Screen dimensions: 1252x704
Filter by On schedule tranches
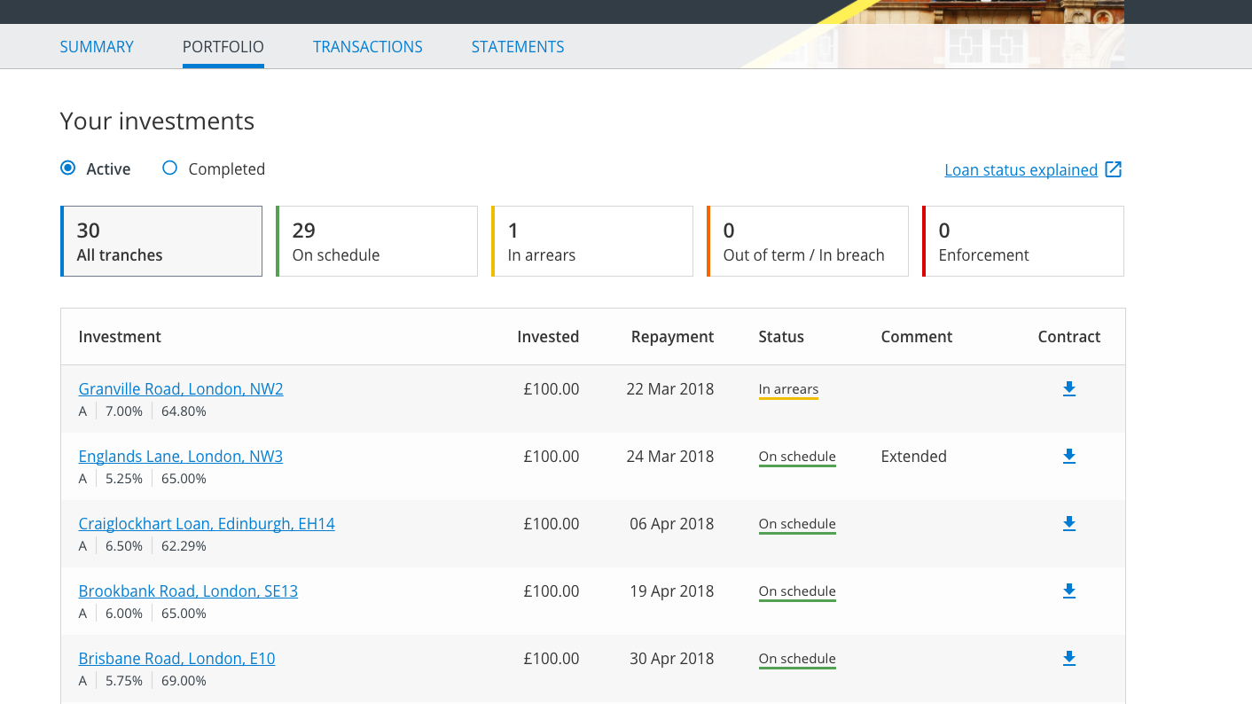(377, 241)
